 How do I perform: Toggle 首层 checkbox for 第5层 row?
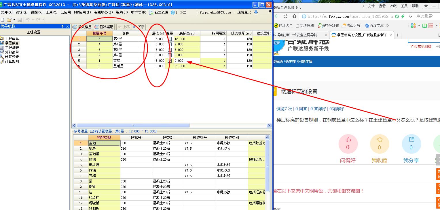(x=170, y=39)
